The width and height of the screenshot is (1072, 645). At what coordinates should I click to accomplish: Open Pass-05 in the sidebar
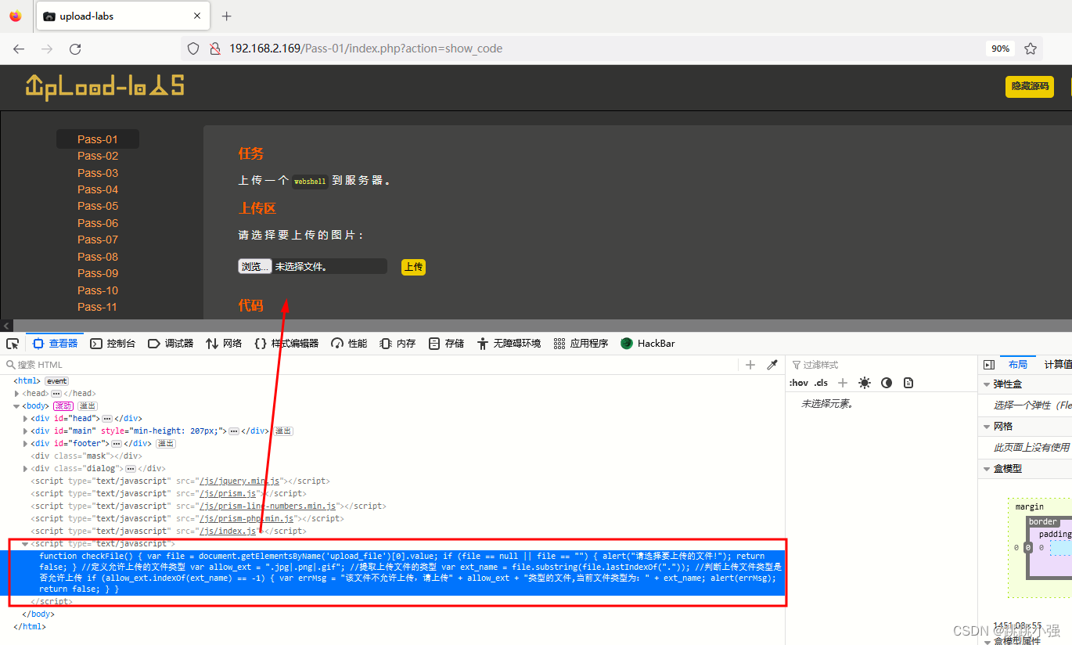coord(98,206)
